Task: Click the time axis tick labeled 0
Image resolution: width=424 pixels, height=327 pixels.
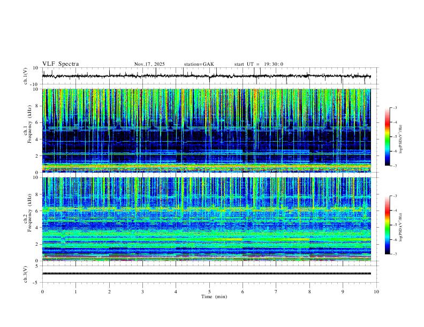Action: [42, 292]
